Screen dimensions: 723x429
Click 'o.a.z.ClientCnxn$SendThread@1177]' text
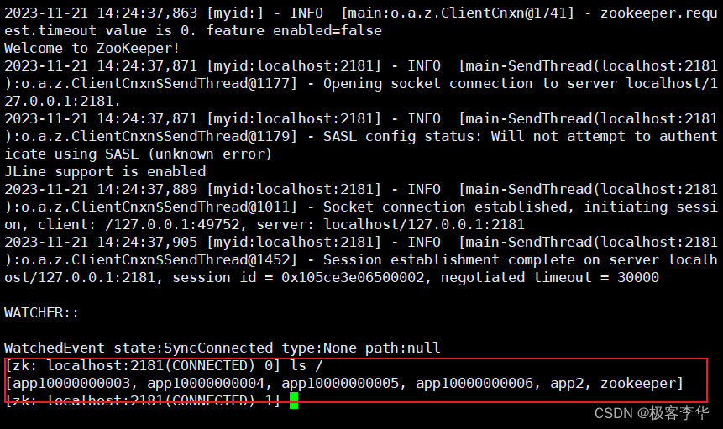point(160,83)
